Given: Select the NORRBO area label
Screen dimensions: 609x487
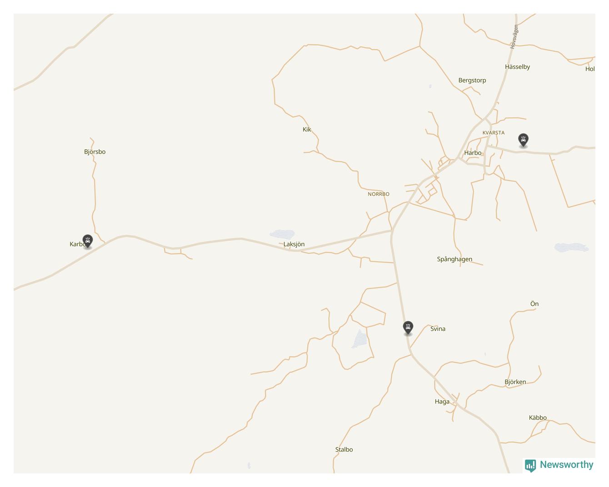Looking at the screenshot, I should tap(379, 194).
